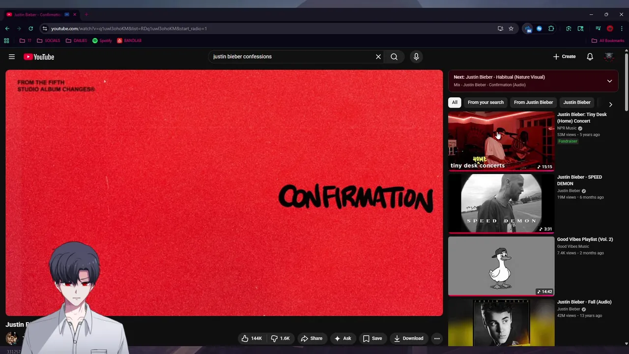Image resolution: width=629 pixels, height=354 pixels.
Task: Open Justin Bieber - Fall (Audio) title
Action: pyautogui.click(x=584, y=302)
